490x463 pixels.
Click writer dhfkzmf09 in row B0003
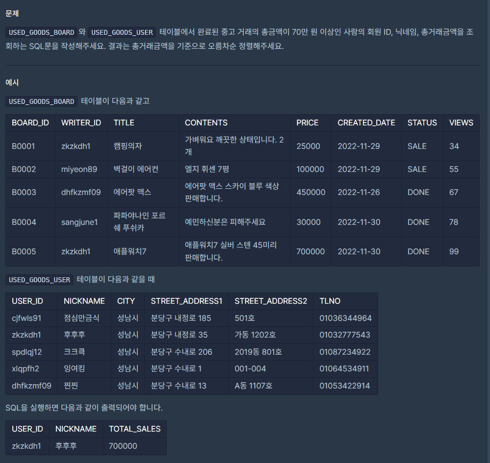pyautogui.click(x=81, y=193)
